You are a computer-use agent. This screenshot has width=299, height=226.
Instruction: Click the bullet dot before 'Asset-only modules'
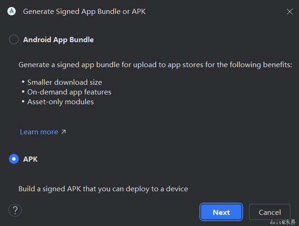(x=23, y=102)
